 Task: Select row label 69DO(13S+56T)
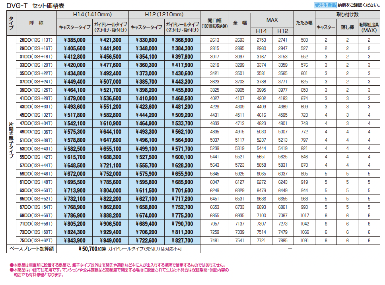point(36,216)
